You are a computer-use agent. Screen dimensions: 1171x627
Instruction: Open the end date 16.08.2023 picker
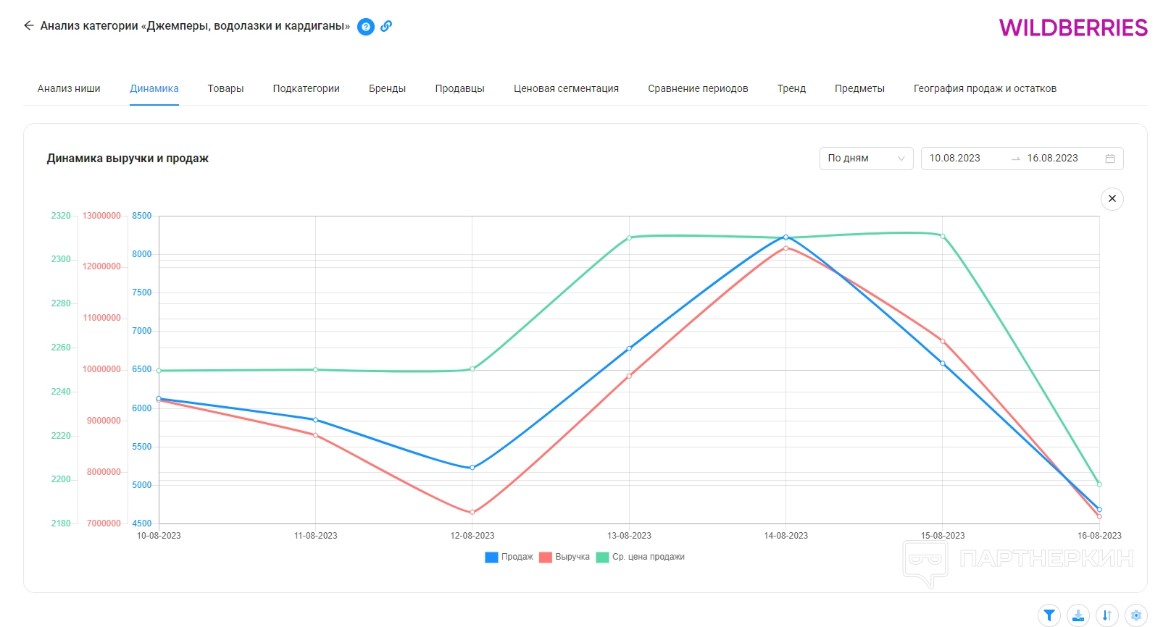1052,159
